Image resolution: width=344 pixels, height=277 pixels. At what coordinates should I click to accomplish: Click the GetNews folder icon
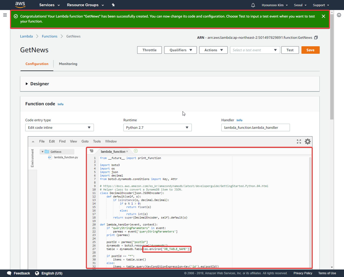47,152
